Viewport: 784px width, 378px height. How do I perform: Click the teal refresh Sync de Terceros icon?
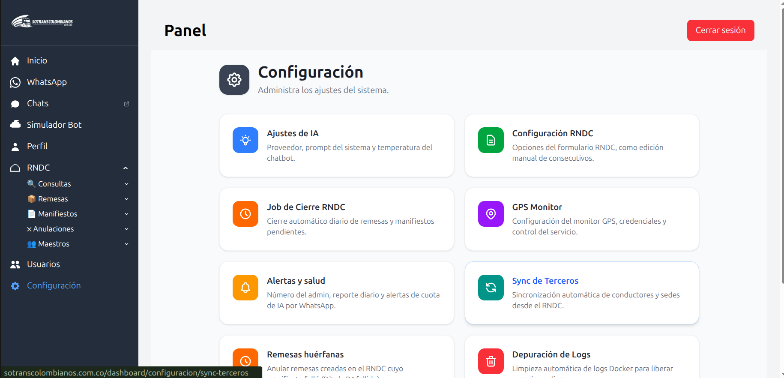[x=491, y=288]
